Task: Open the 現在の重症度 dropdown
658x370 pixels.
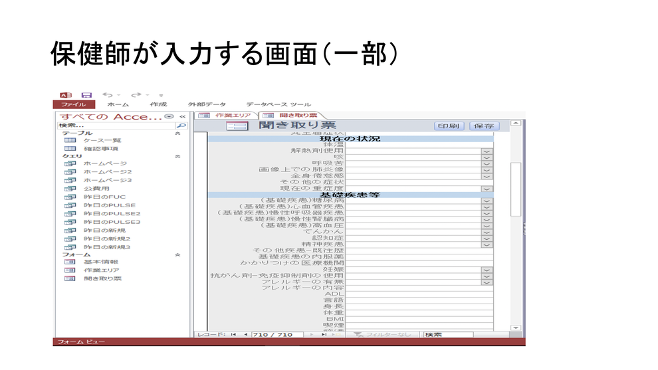Action: pyautogui.click(x=487, y=189)
